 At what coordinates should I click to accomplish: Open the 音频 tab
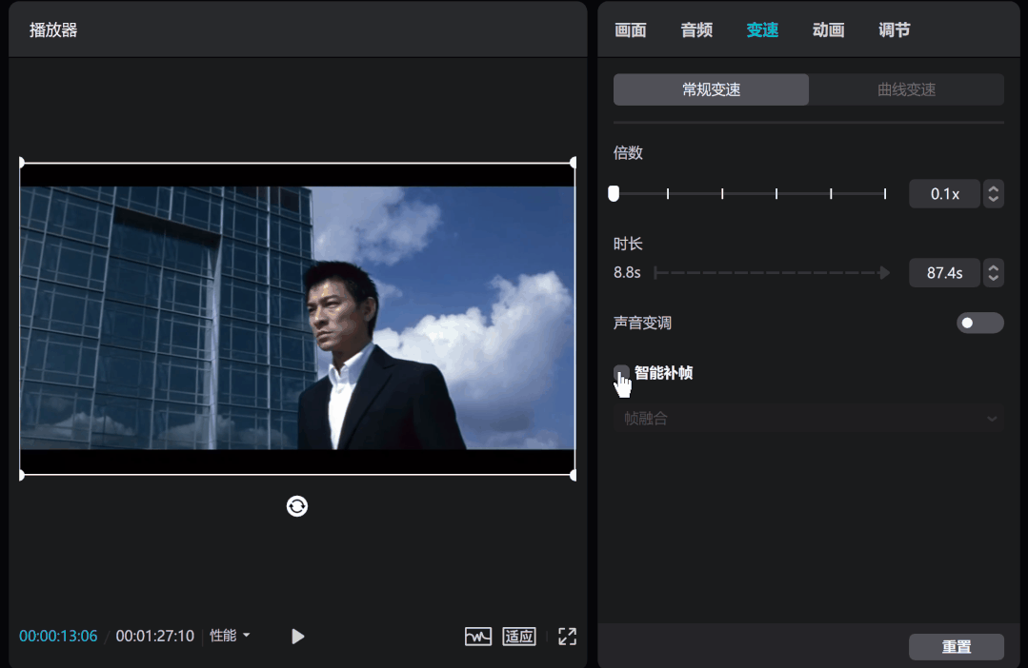click(696, 30)
